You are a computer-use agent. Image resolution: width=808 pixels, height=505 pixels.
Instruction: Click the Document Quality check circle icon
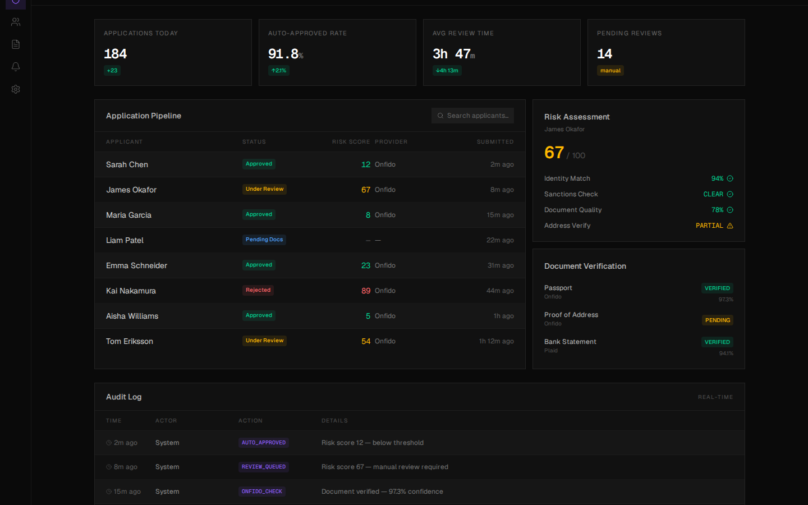(x=730, y=210)
